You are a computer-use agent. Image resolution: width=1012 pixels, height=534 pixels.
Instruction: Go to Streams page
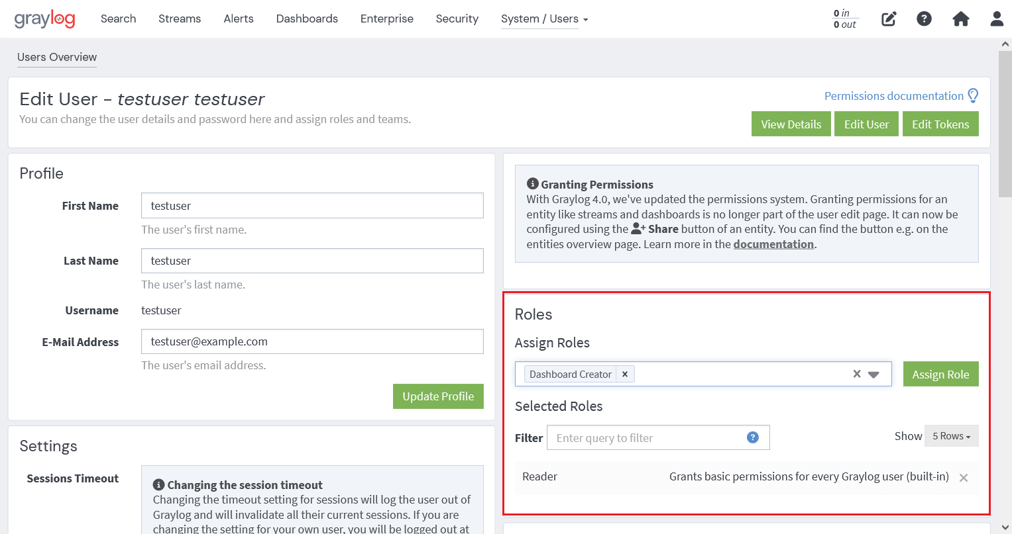pyautogui.click(x=180, y=19)
